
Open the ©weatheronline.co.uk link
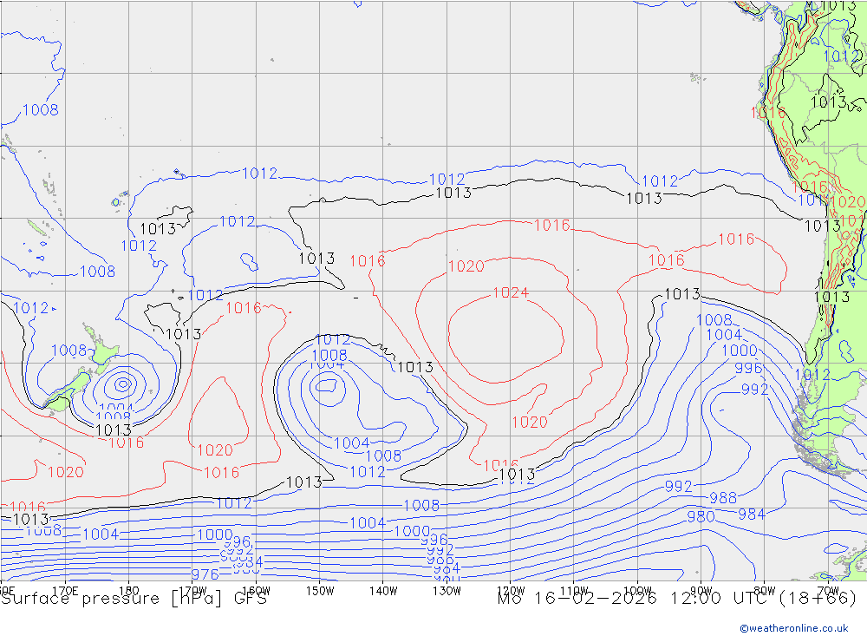tap(794, 628)
